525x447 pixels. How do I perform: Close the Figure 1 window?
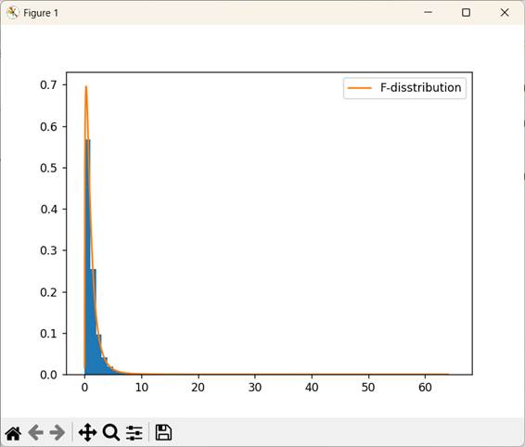[505, 13]
